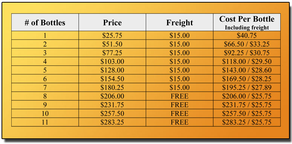
Task: Select the $40.75 cost cell
Action: [x=247, y=35]
